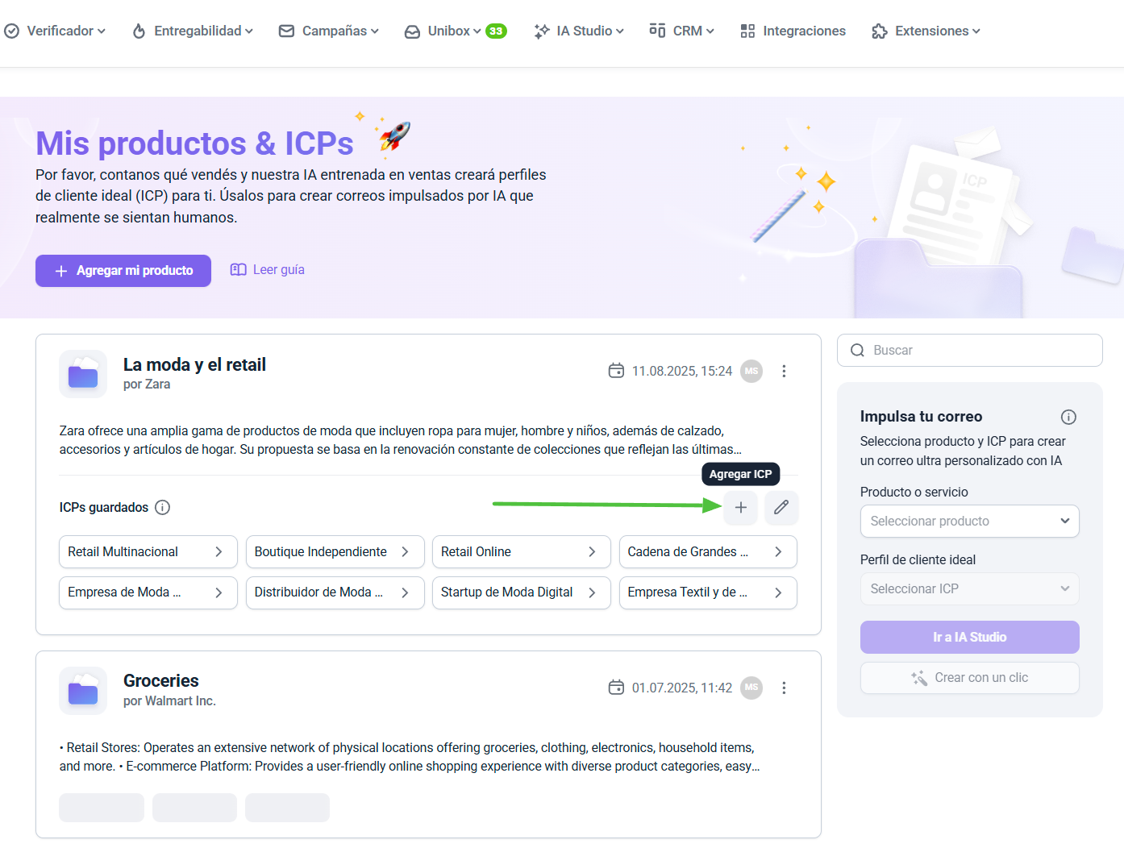The width and height of the screenshot is (1124, 848).
Task: Click the Verificador checkmark icon
Action: (12, 31)
